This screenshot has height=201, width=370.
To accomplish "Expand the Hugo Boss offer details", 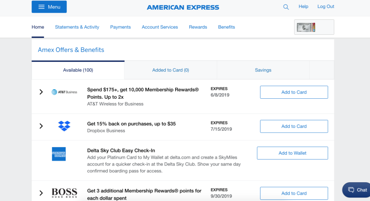I will (x=41, y=193).
